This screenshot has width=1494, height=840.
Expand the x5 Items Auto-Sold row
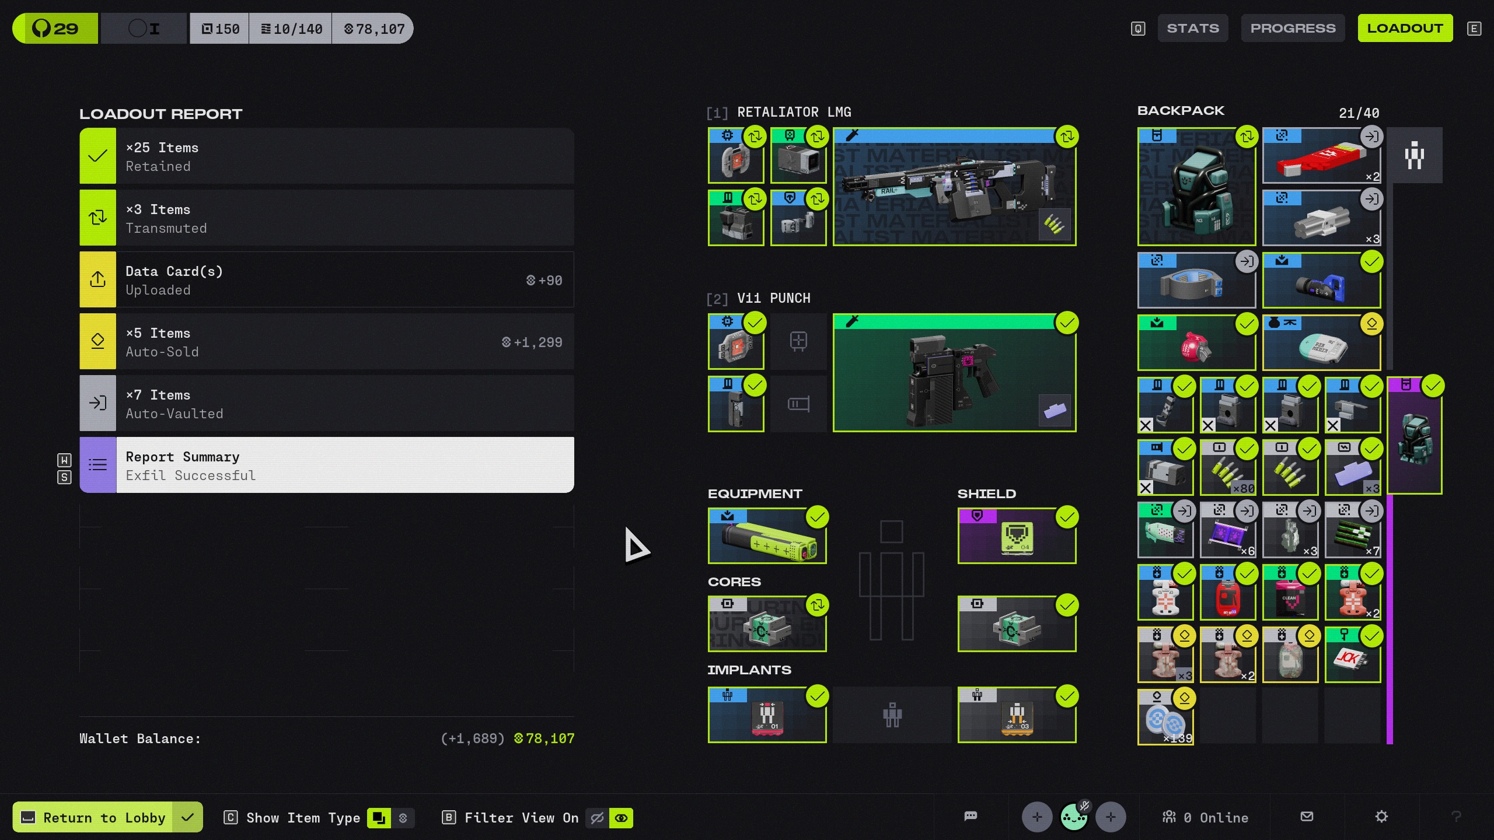point(327,342)
